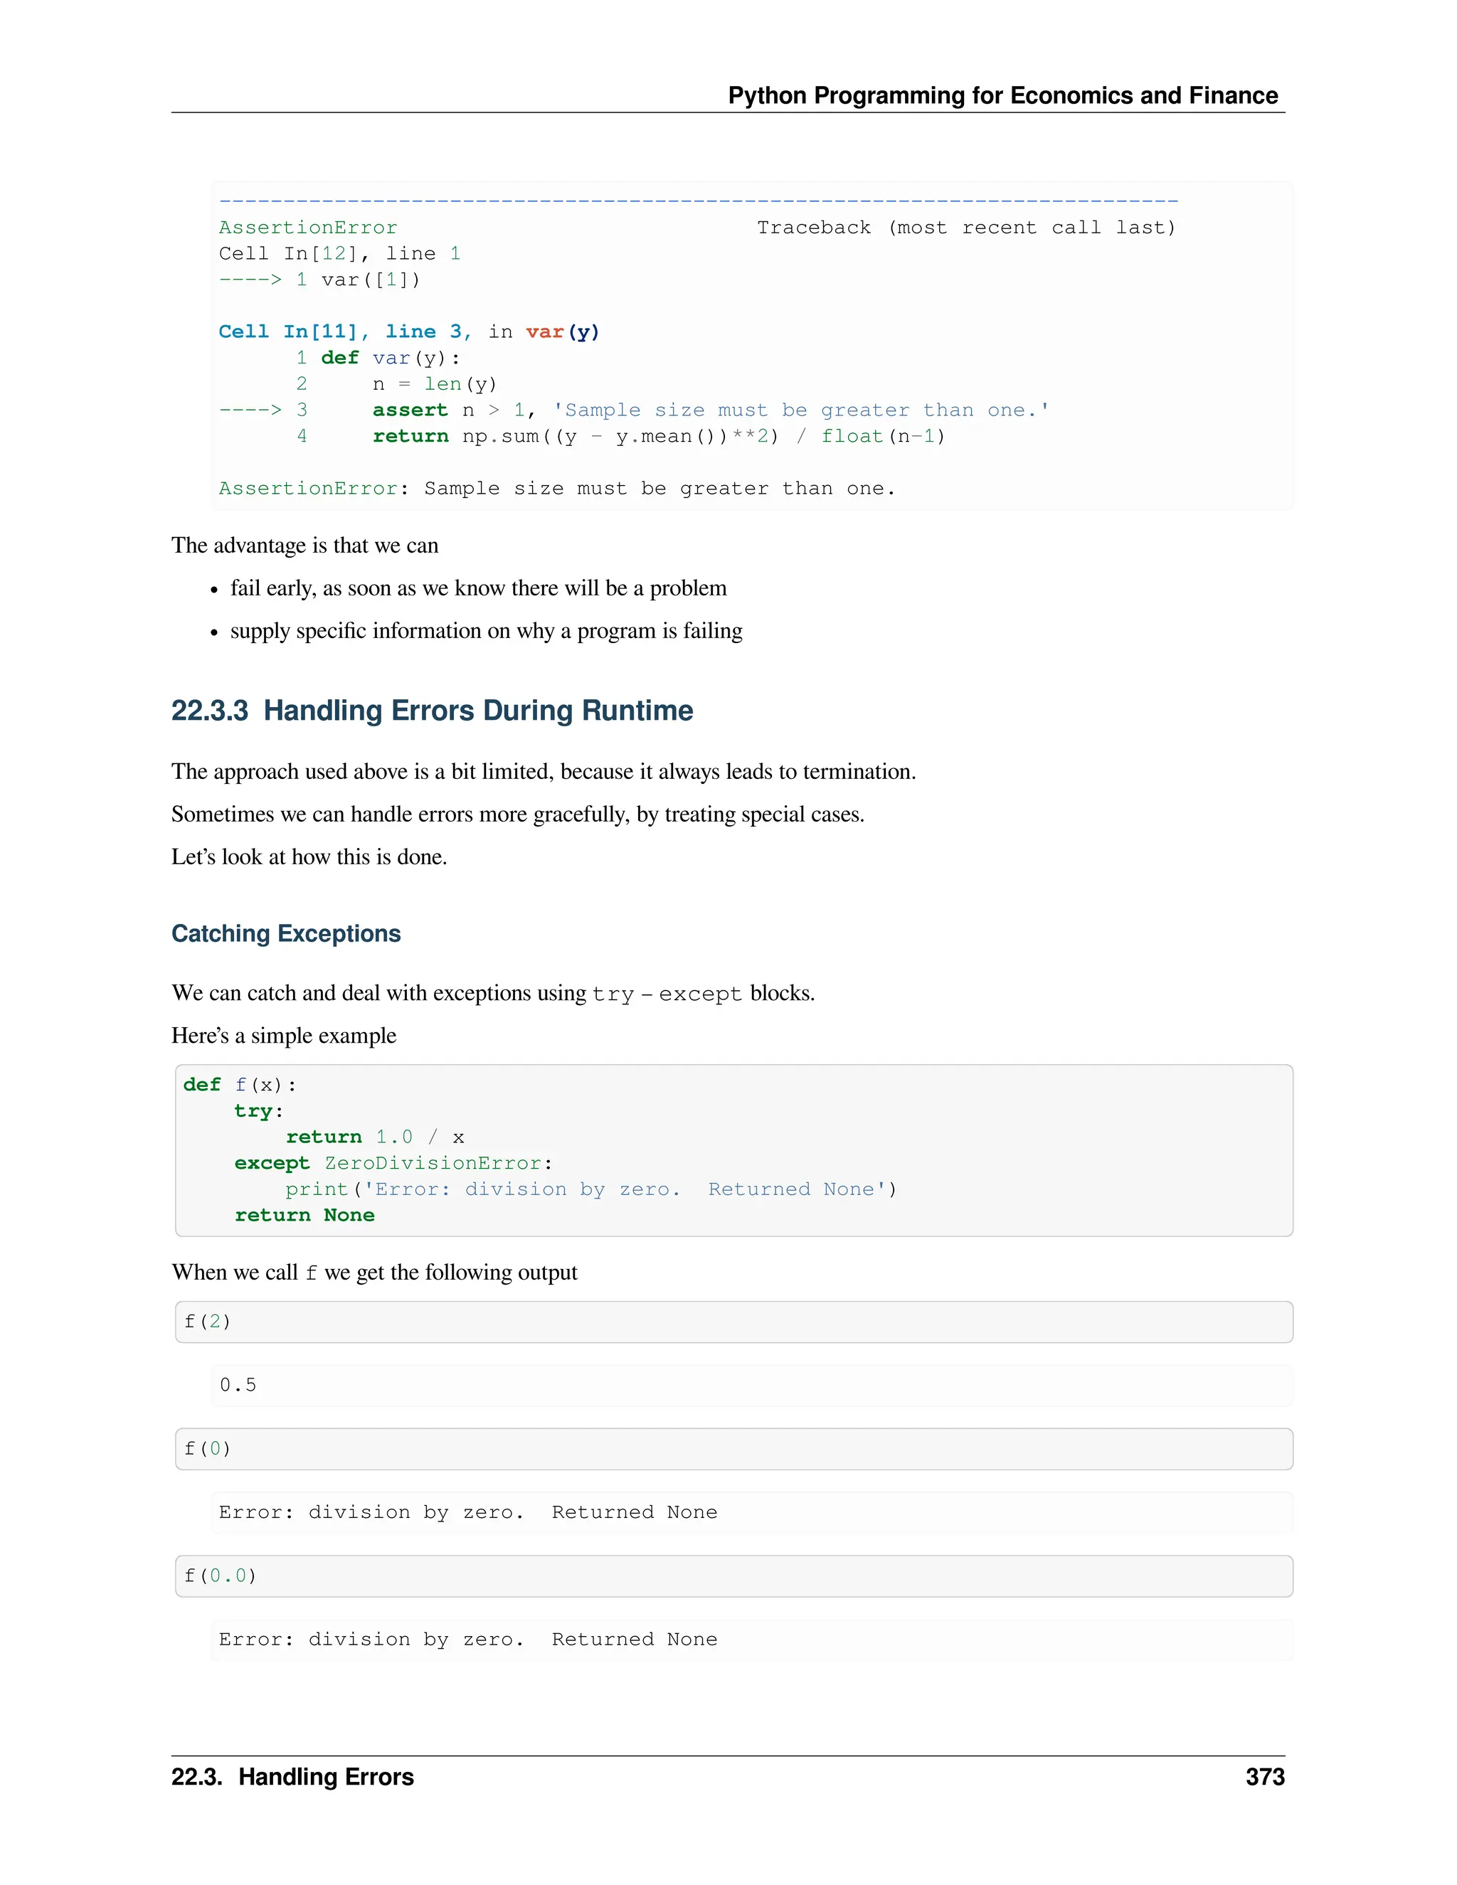Click the green 'AssertionError' at traceback top
Screen dimensions: 1457x1885
[308, 228]
